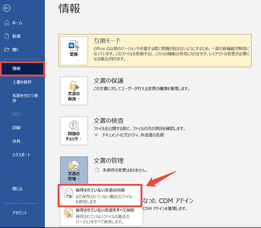Click the 文書の管理 heading text

point(108,161)
